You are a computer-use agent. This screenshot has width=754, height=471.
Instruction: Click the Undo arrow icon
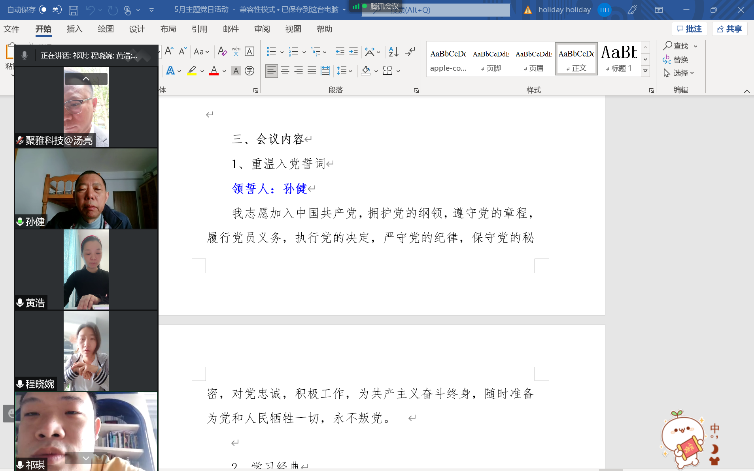[x=91, y=10]
